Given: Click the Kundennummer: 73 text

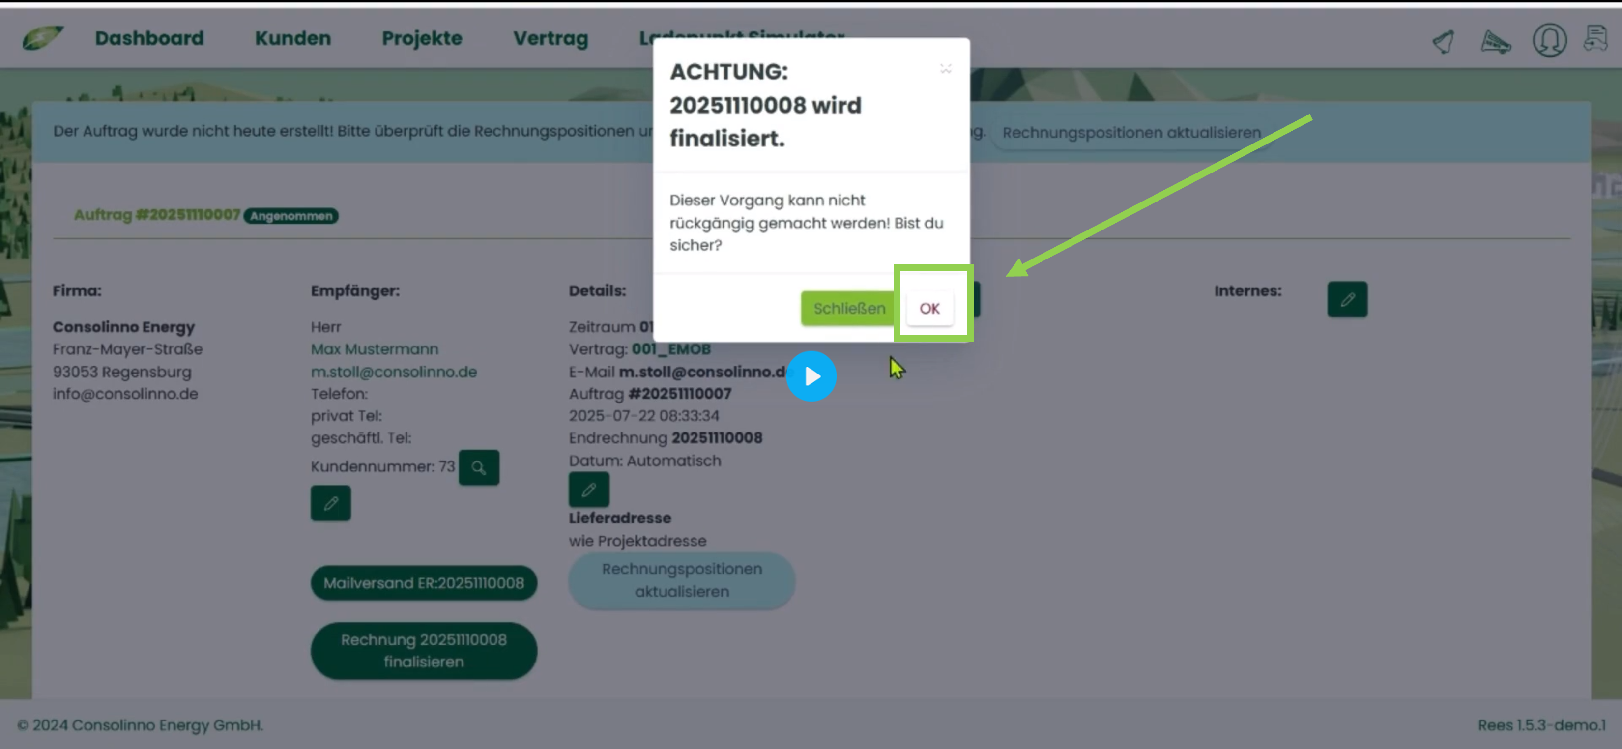Looking at the screenshot, I should (x=382, y=466).
